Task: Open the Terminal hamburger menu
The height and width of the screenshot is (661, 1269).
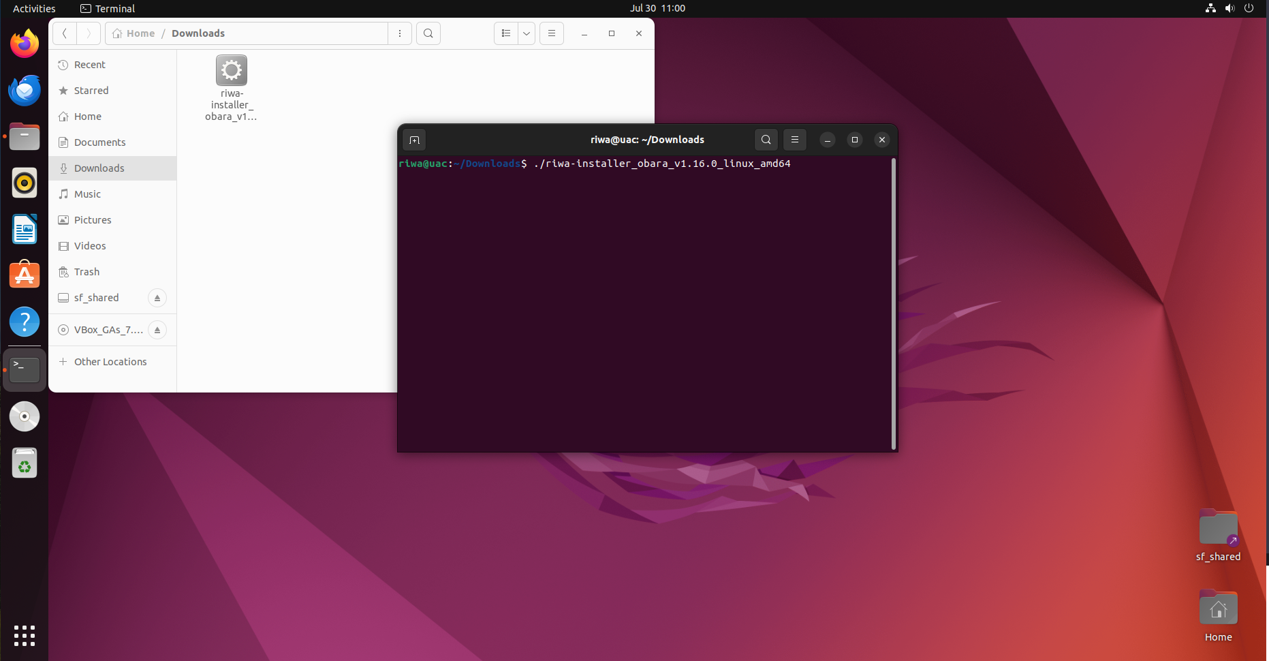Action: [795, 140]
